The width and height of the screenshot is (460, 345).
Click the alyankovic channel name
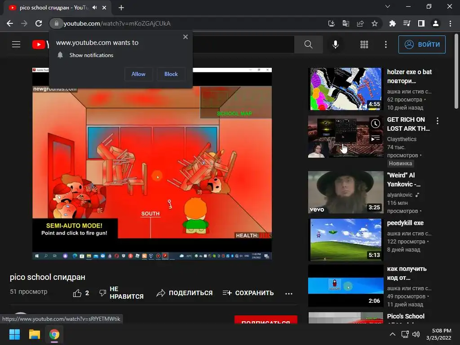pyautogui.click(x=399, y=195)
